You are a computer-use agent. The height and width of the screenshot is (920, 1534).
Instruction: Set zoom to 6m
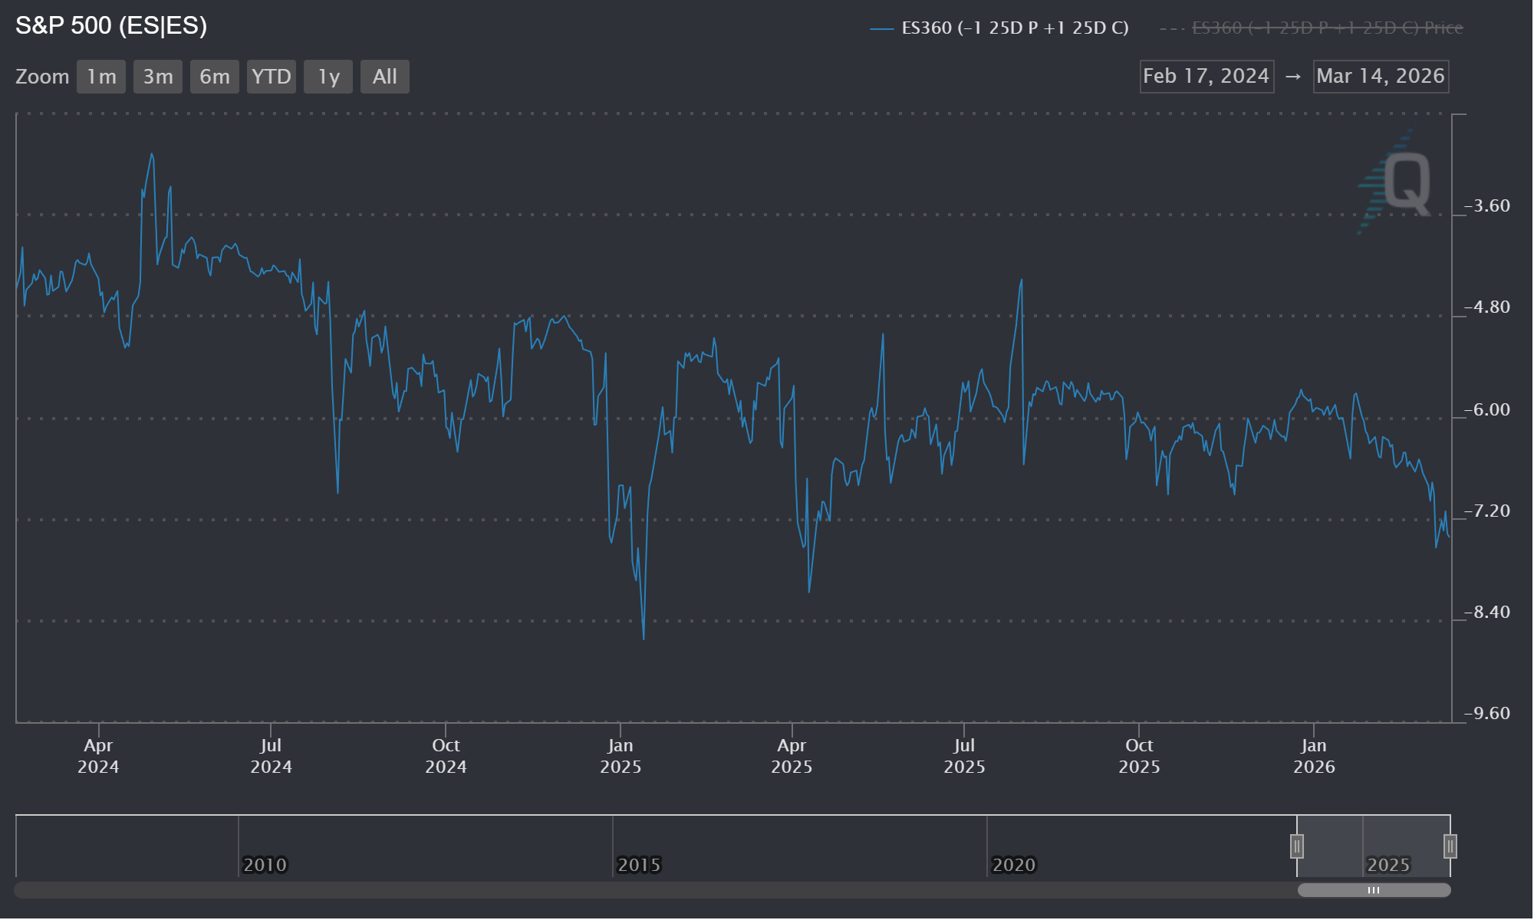215,77
